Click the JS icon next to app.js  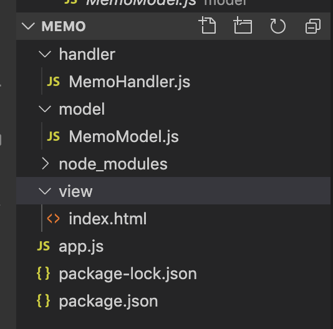tap(44, 246)
